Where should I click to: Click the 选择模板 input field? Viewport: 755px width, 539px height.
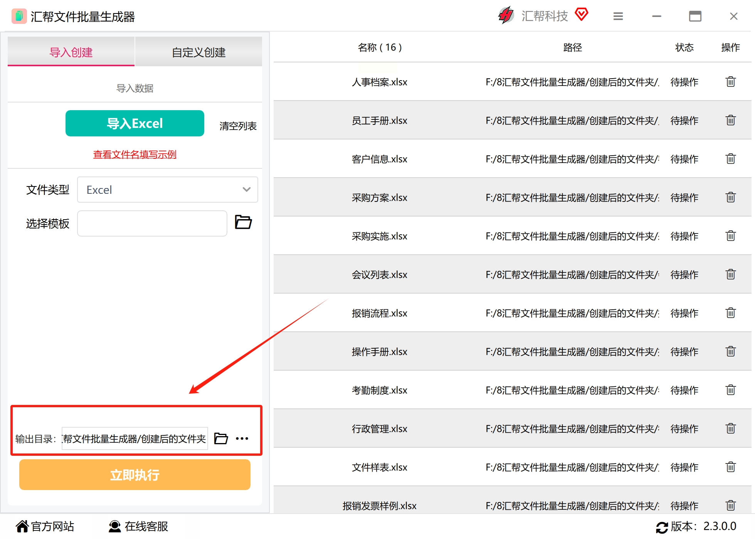pyautogui.click(x=152, y=223)
